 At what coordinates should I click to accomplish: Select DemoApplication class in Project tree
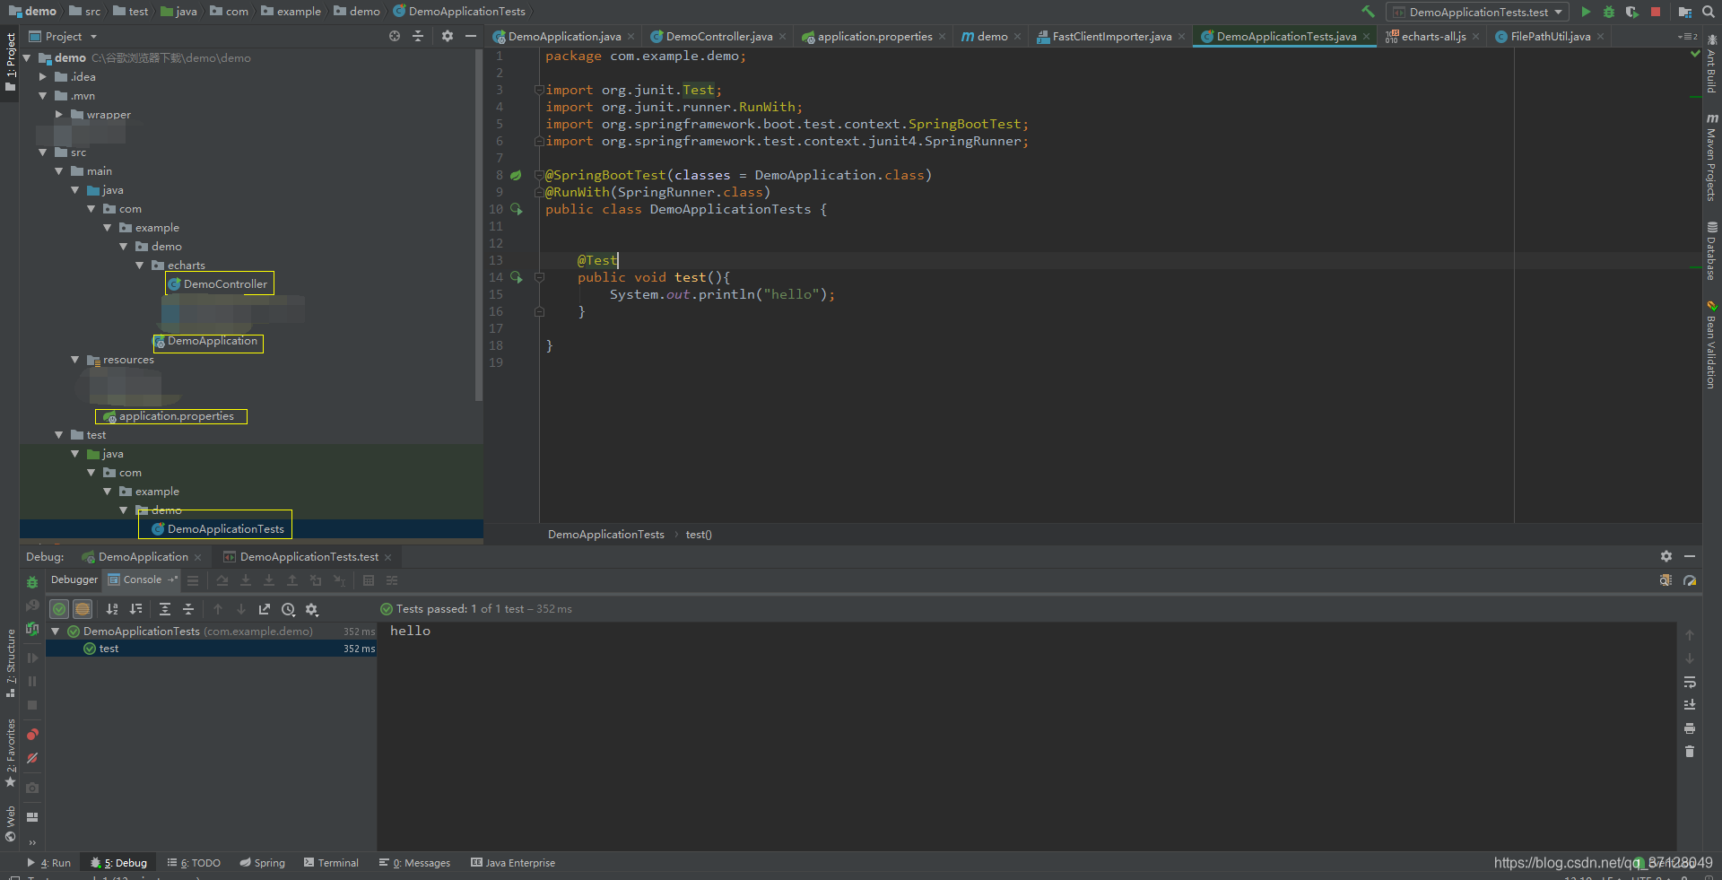coord(212,341)
